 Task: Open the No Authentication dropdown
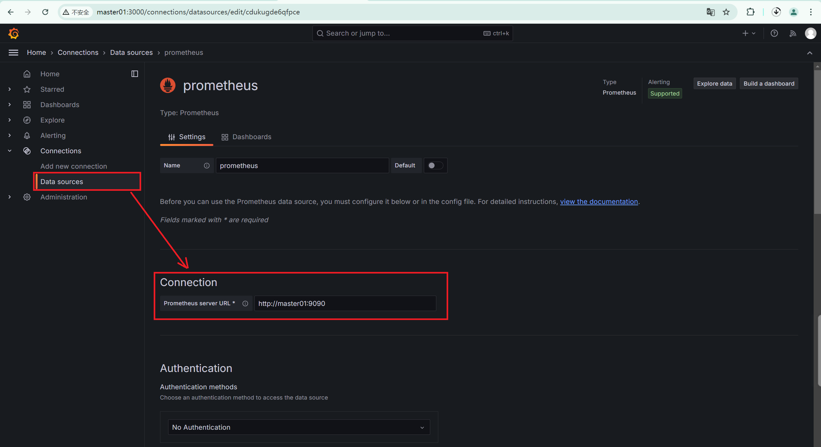coord(298,427)
